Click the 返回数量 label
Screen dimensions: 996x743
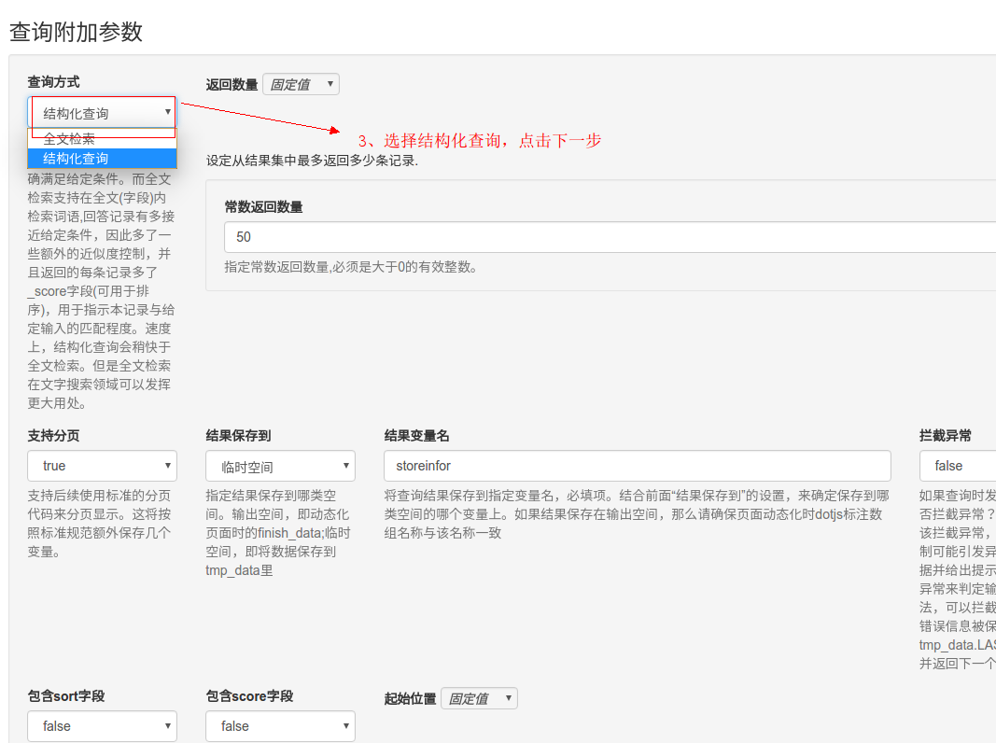coord(231,85)
